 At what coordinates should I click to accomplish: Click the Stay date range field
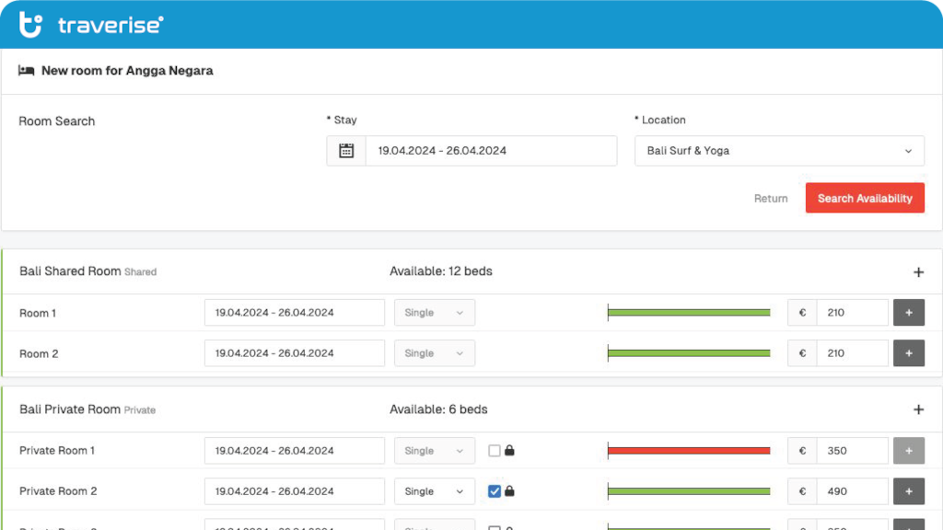point(490,151)
